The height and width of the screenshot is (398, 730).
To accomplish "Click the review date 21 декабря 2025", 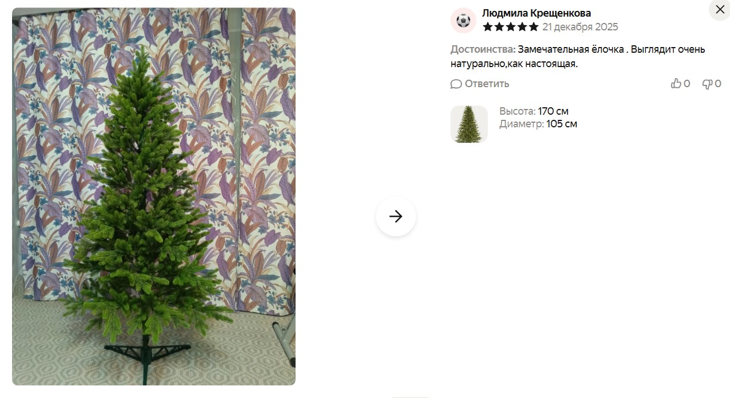I will tap(580, 27).
